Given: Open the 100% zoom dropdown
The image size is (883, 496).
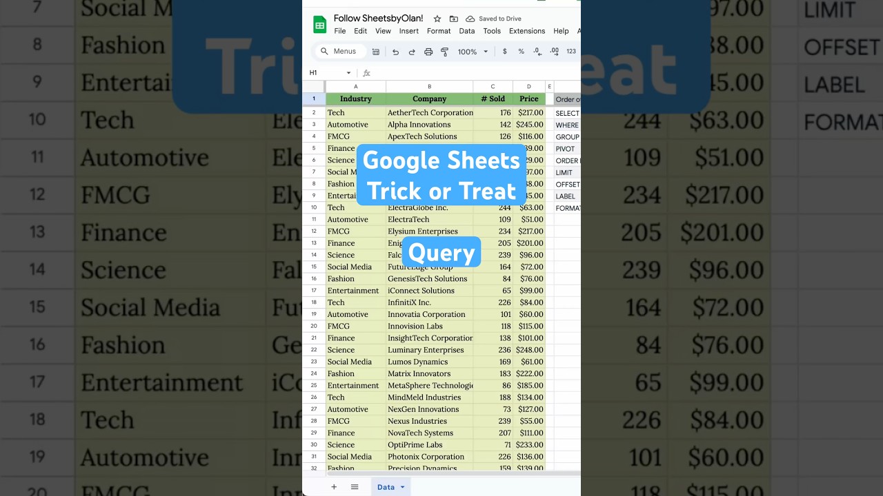Looking at the screenshot, I should pyautogui.click(x=473, y=52).
